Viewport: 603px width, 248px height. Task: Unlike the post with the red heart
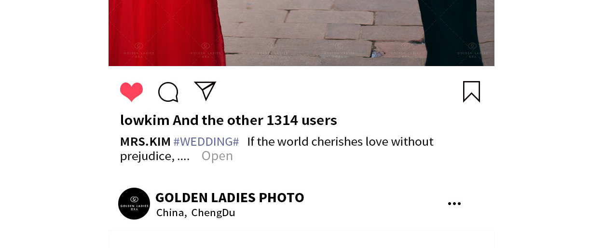131,92
